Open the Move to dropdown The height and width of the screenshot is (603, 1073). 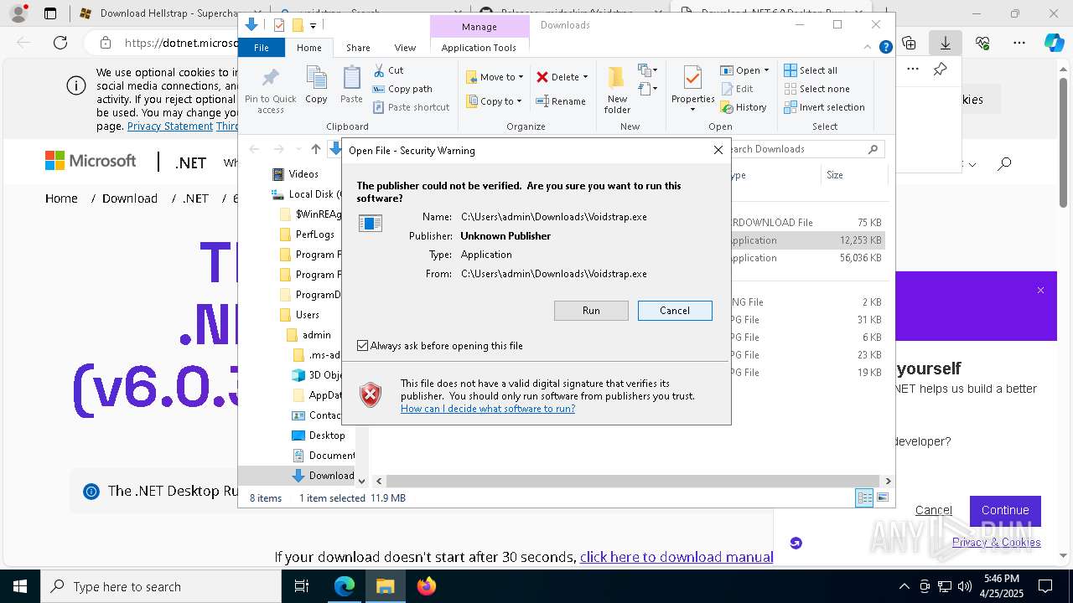point(495,77)
